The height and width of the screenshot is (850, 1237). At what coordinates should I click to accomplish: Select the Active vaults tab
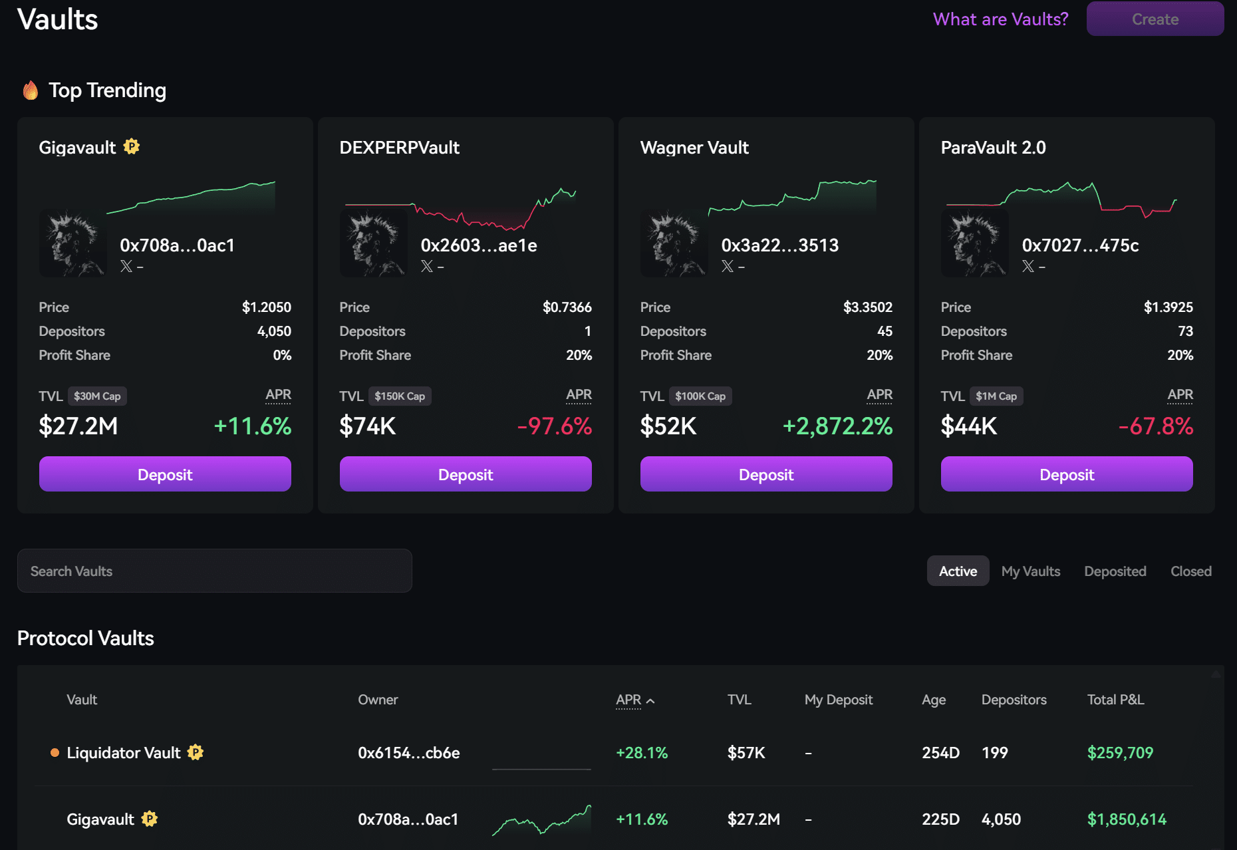coord(958,571)
